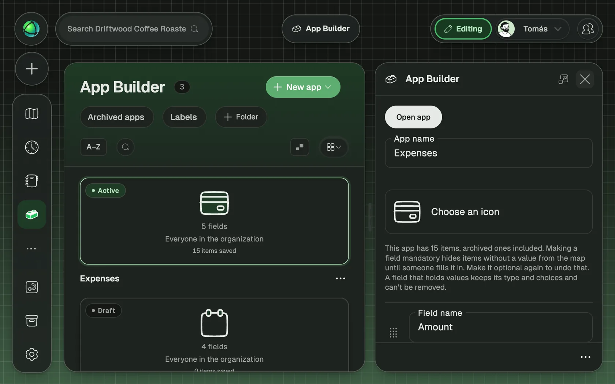The height and width of the screenshot is (384, 615).
Task: Open the Tomás user menu
Action: (533, 29)
